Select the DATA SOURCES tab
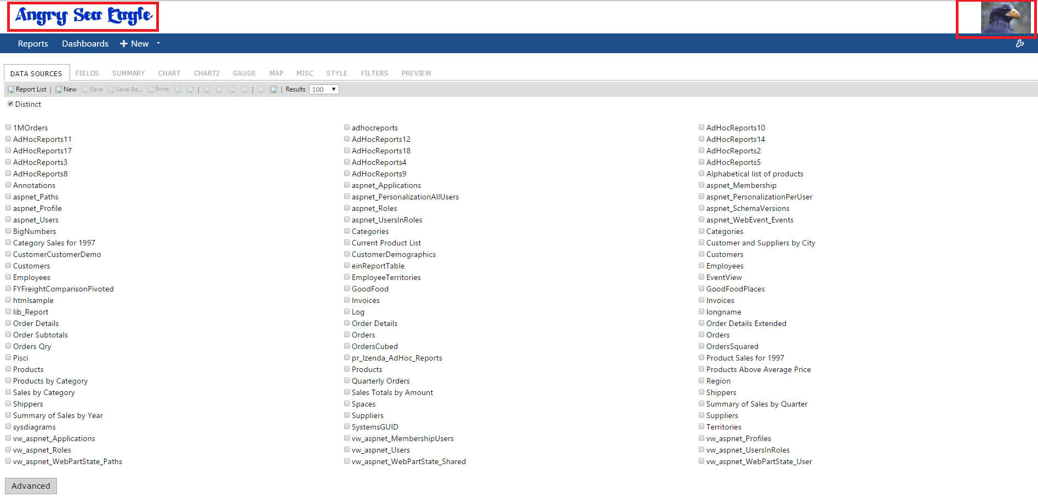Viewport: 1038px width, 503px height. click(36, 73)
